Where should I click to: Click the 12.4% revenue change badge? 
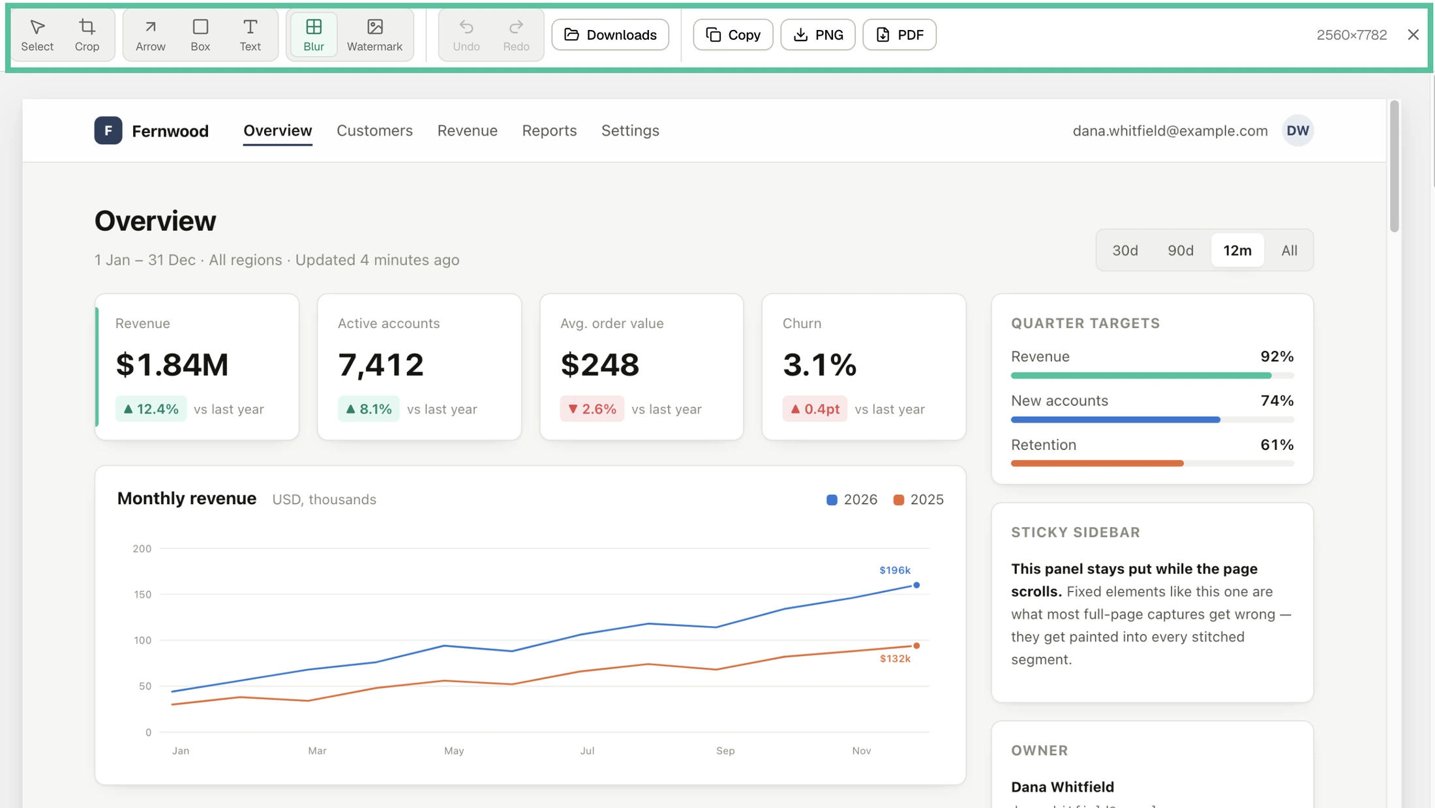coord(151,409)
